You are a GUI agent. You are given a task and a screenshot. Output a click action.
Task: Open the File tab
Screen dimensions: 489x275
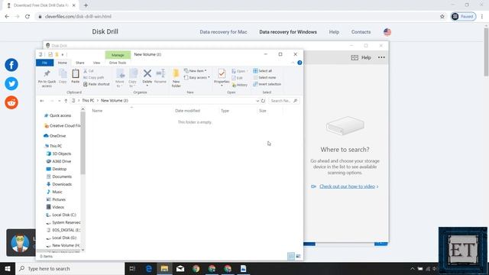pyautogui.click(x=44, y=63)
